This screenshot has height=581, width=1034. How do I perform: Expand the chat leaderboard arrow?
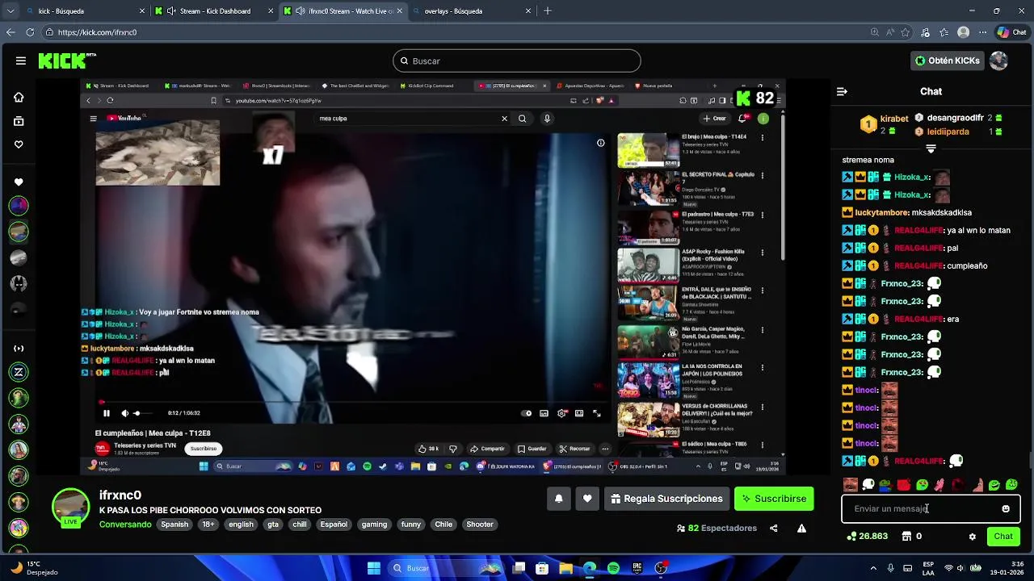pos(931,148)
